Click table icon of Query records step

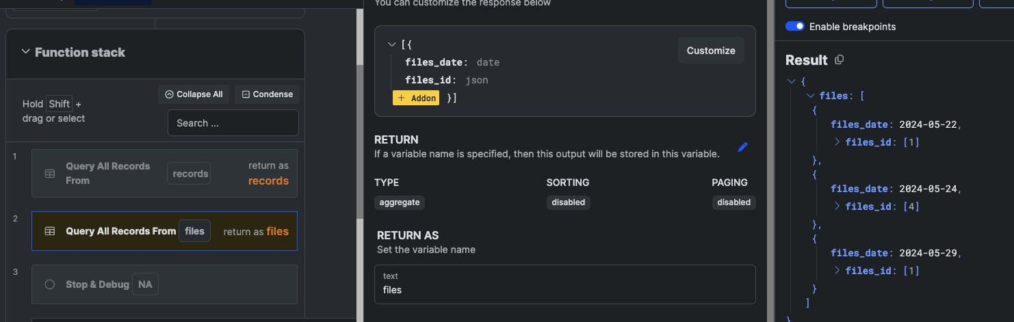click(x=50, y=174)
